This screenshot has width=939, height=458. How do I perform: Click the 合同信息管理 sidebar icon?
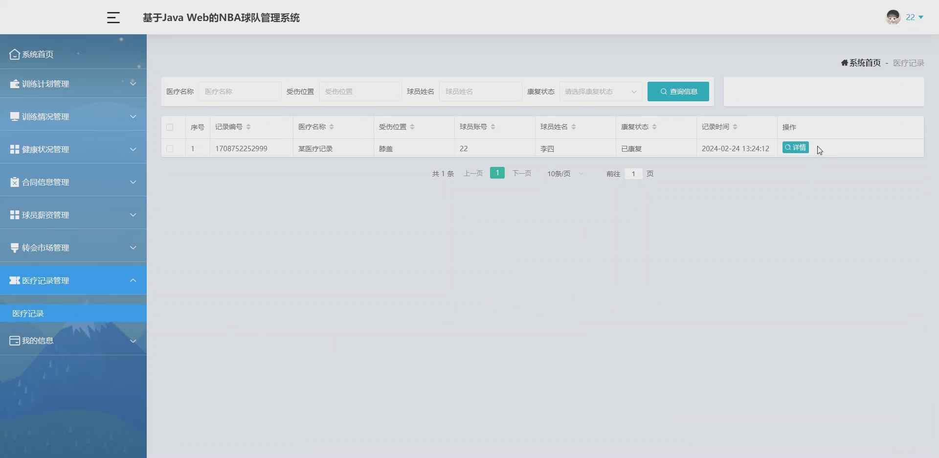[14, 182]
